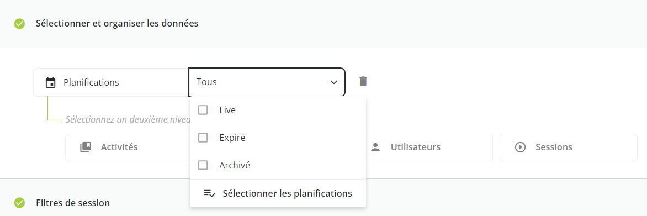Viewport: 647px width, 216px height.
Task: Collapse Sélectionner et organiser les données section
Action: pyautogui.click(x=117, y=24)
